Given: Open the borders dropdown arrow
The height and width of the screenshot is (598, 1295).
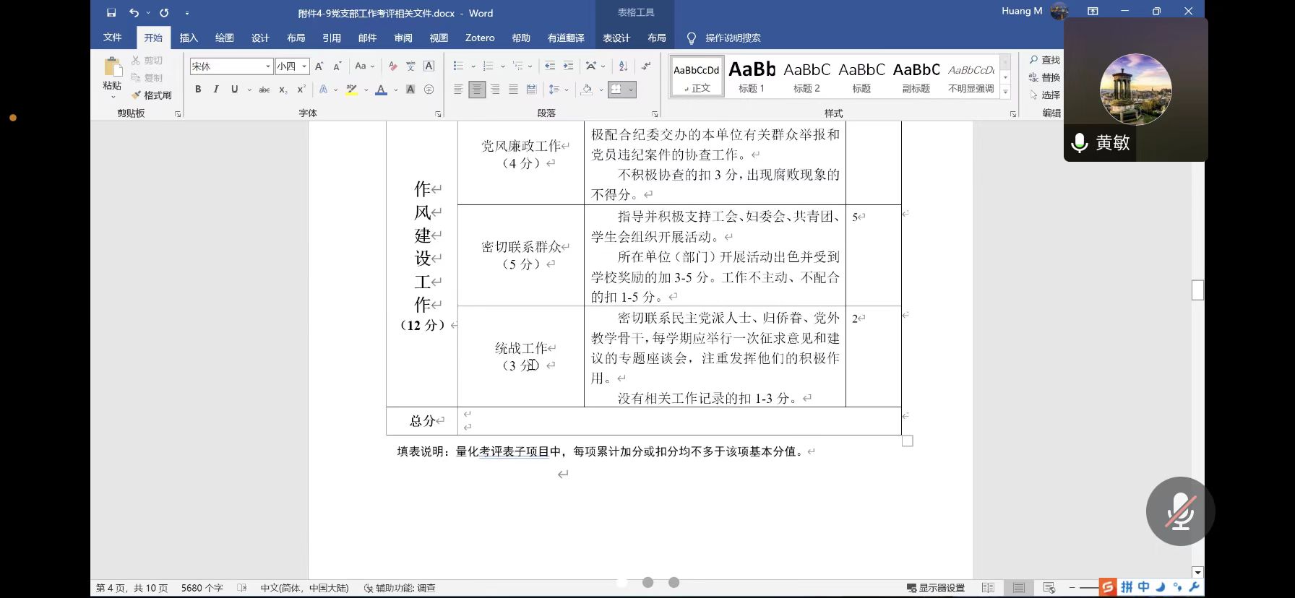Looking at the screenshot, I should pyautogui.click(x=631, y=89).
